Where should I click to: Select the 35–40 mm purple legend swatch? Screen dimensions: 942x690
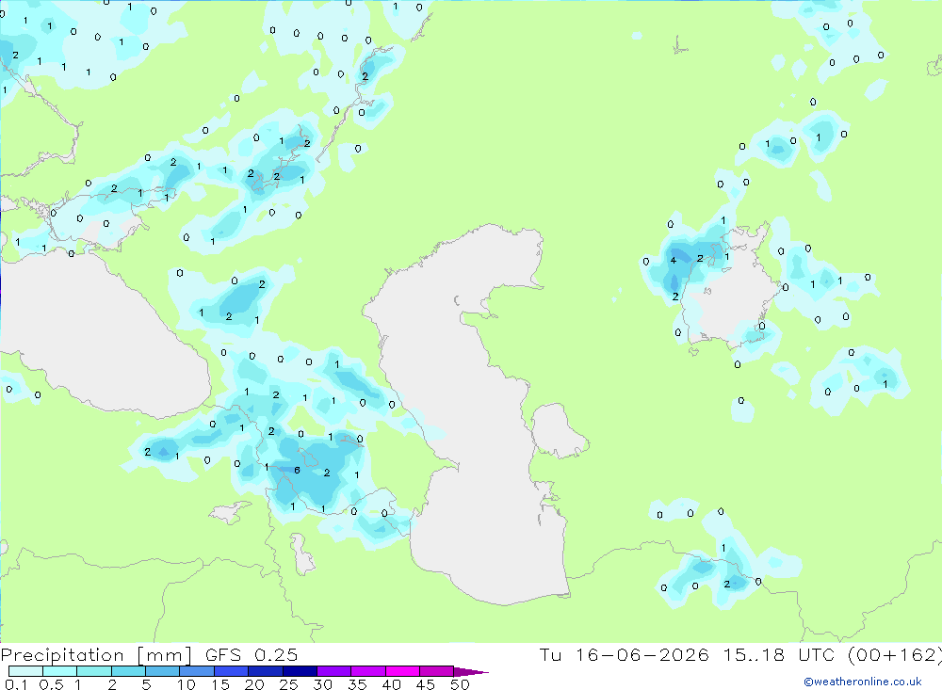click(368, 671)
